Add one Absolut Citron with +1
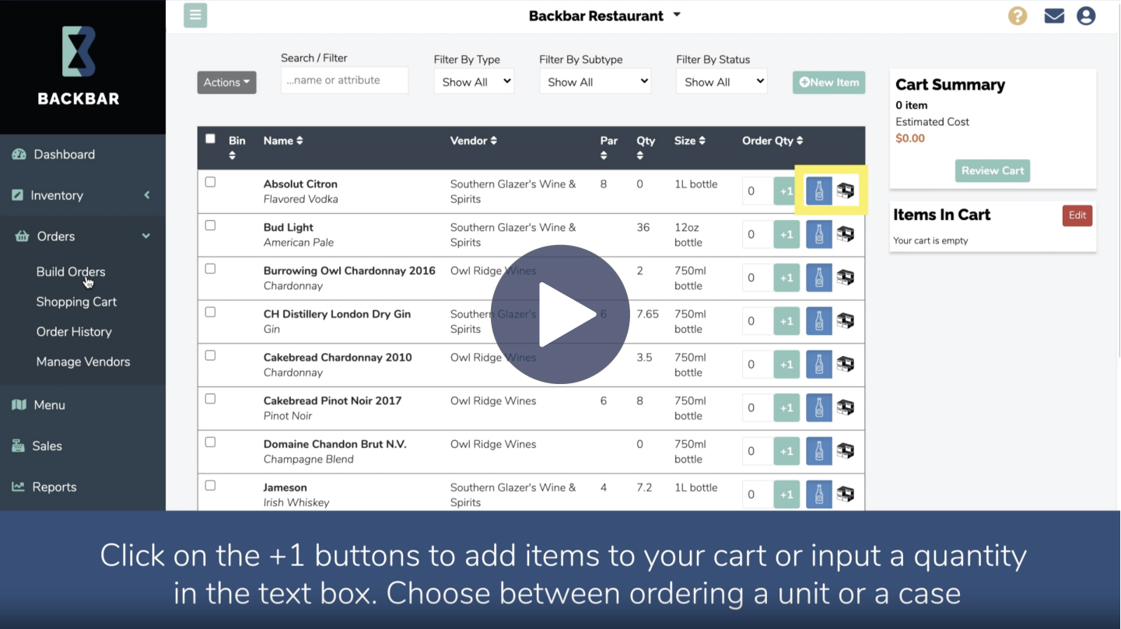This screenshot has height=629, width=1121. pyautogui.click(x=786, y=191)
